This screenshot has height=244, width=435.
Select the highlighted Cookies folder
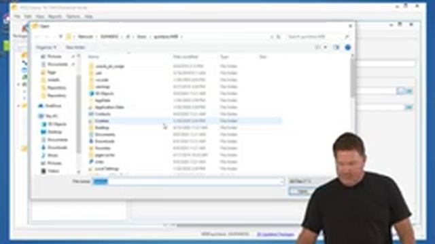(x=185, y=121)
